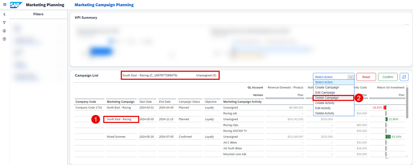Select the Company Code 1710 cell
The height and width of the screenshot is (165, 413).
coord(89,108)
